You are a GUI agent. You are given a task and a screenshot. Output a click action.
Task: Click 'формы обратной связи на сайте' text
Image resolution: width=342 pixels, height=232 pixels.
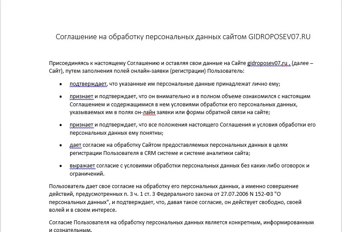click(x=227, y=112)
